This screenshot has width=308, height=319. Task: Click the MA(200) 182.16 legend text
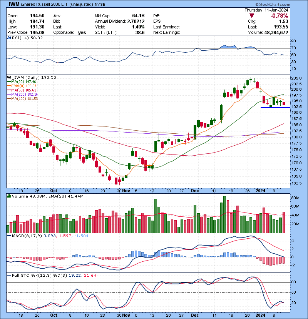25,95
